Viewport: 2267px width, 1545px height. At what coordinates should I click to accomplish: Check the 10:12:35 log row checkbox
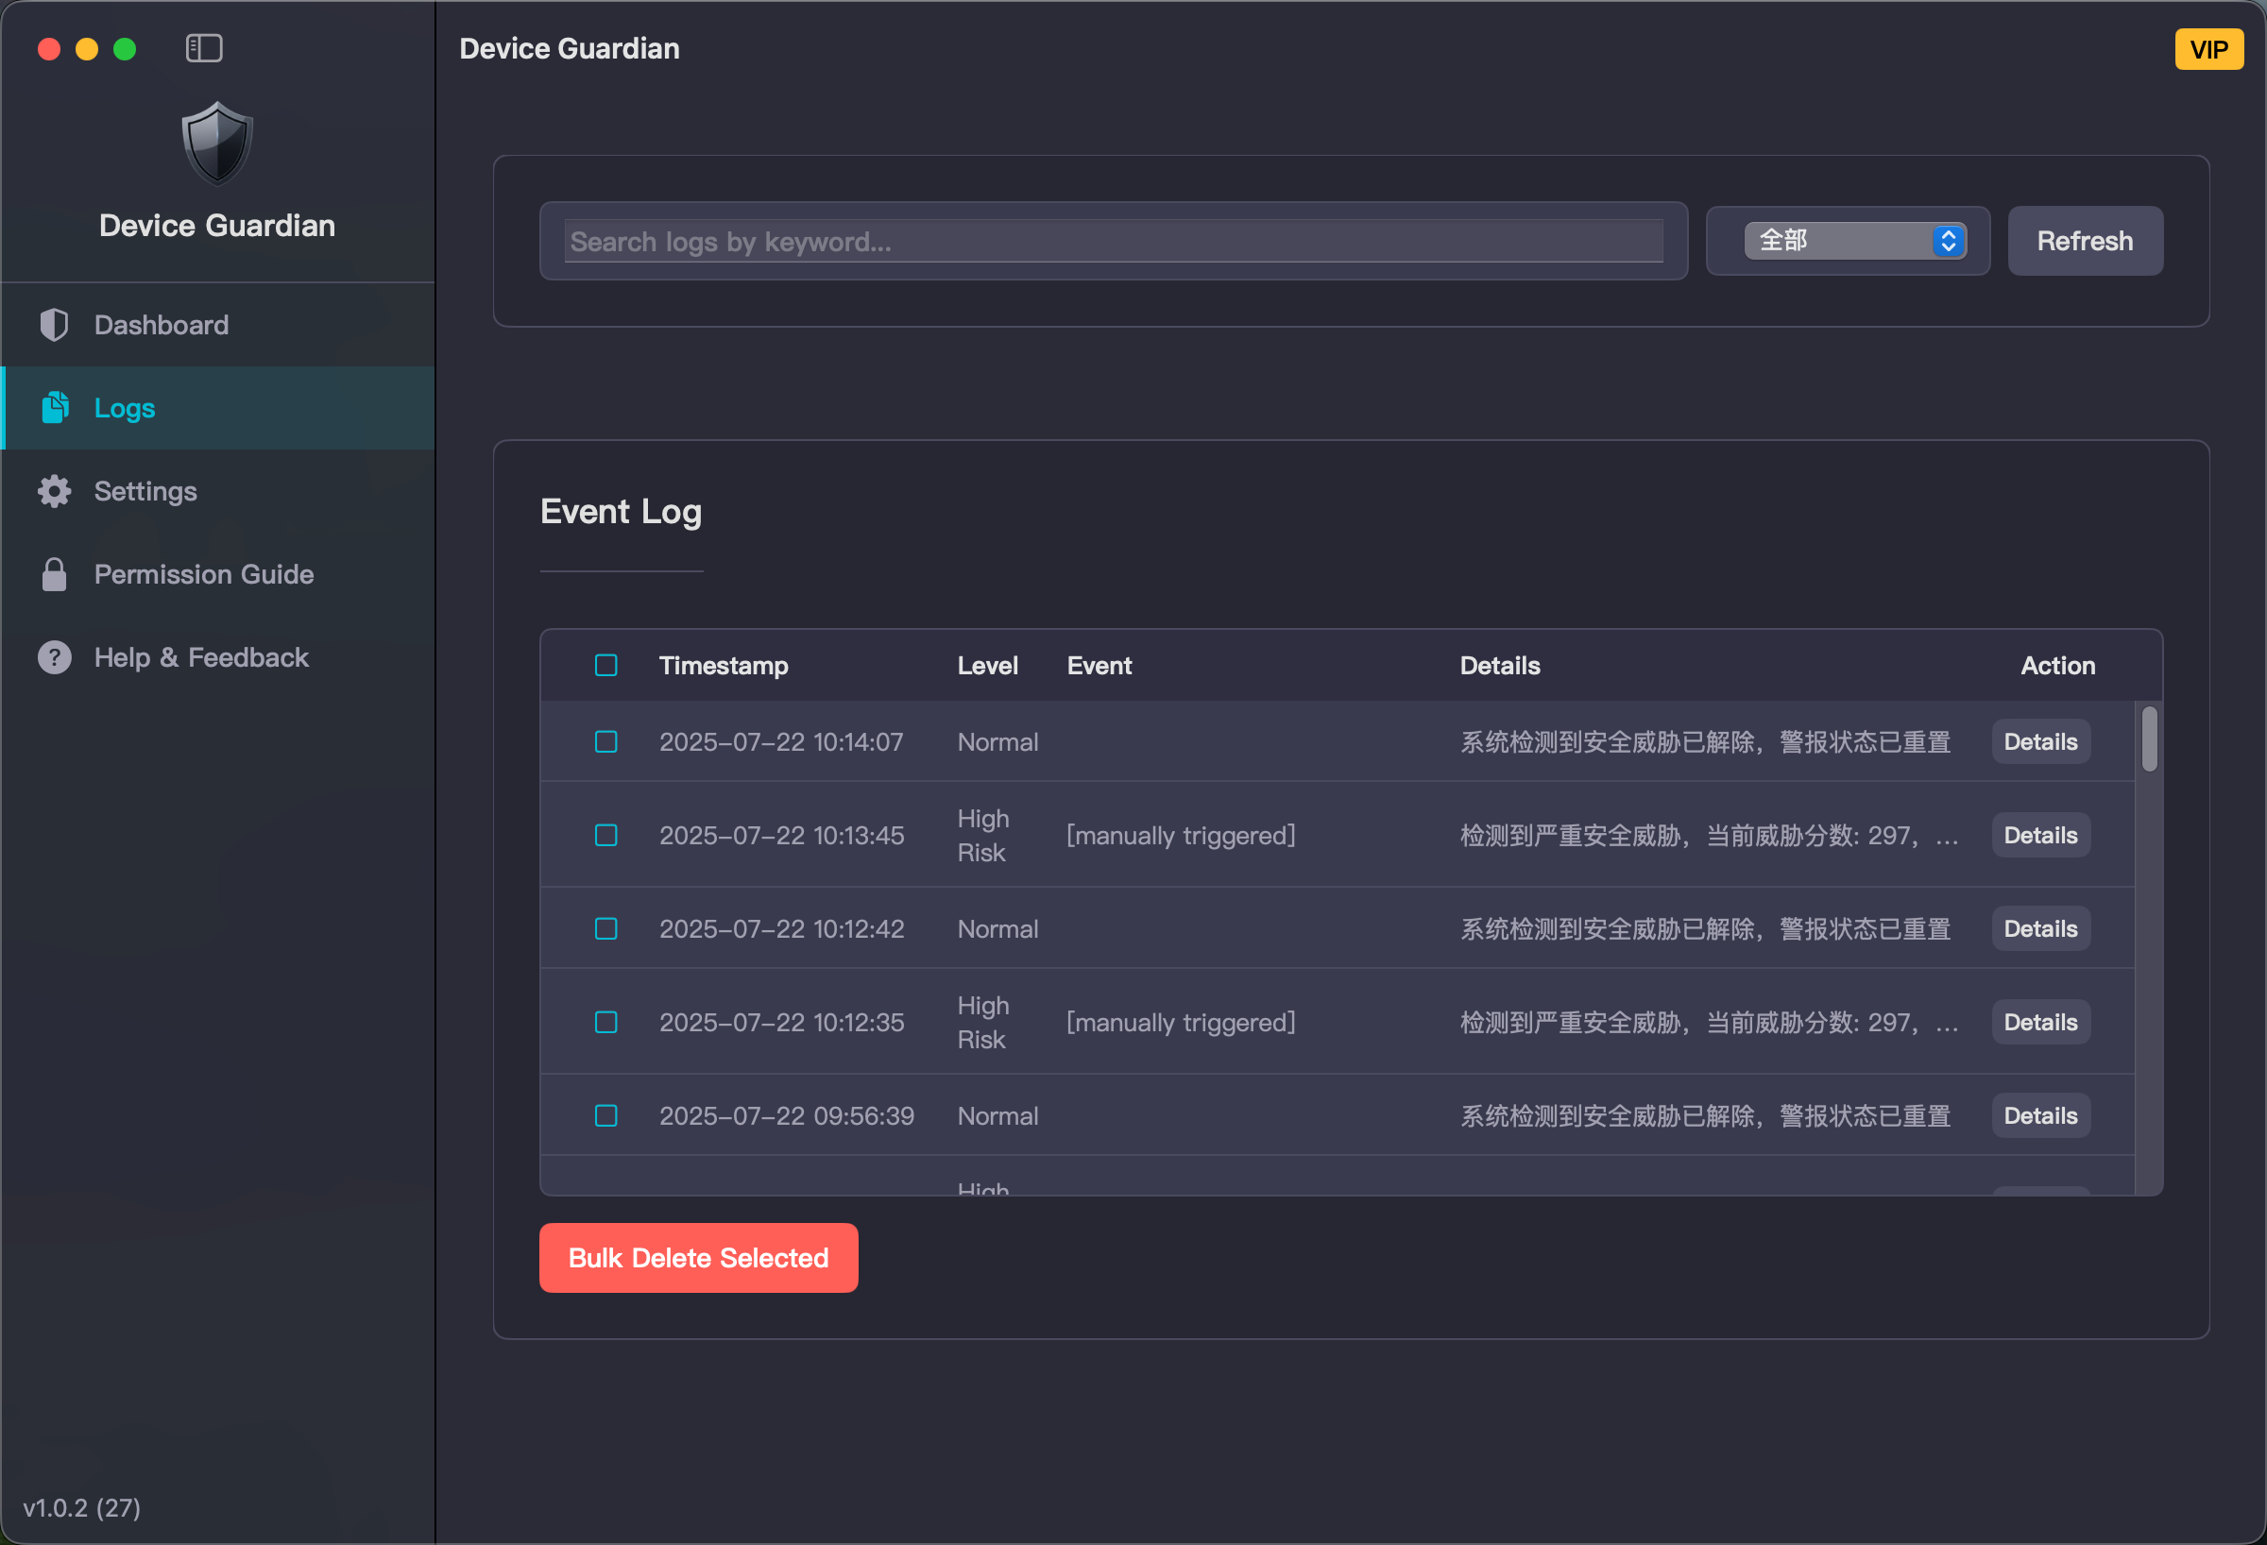pos(605,1022)
